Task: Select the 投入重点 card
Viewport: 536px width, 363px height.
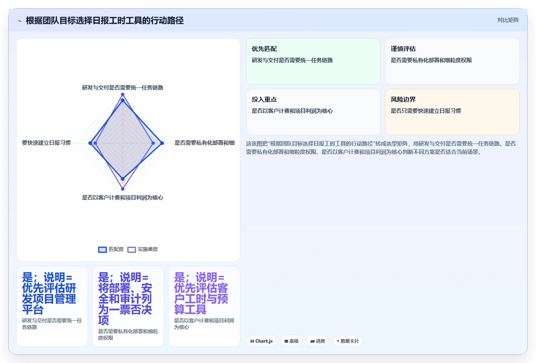Action: coord(313,112)
